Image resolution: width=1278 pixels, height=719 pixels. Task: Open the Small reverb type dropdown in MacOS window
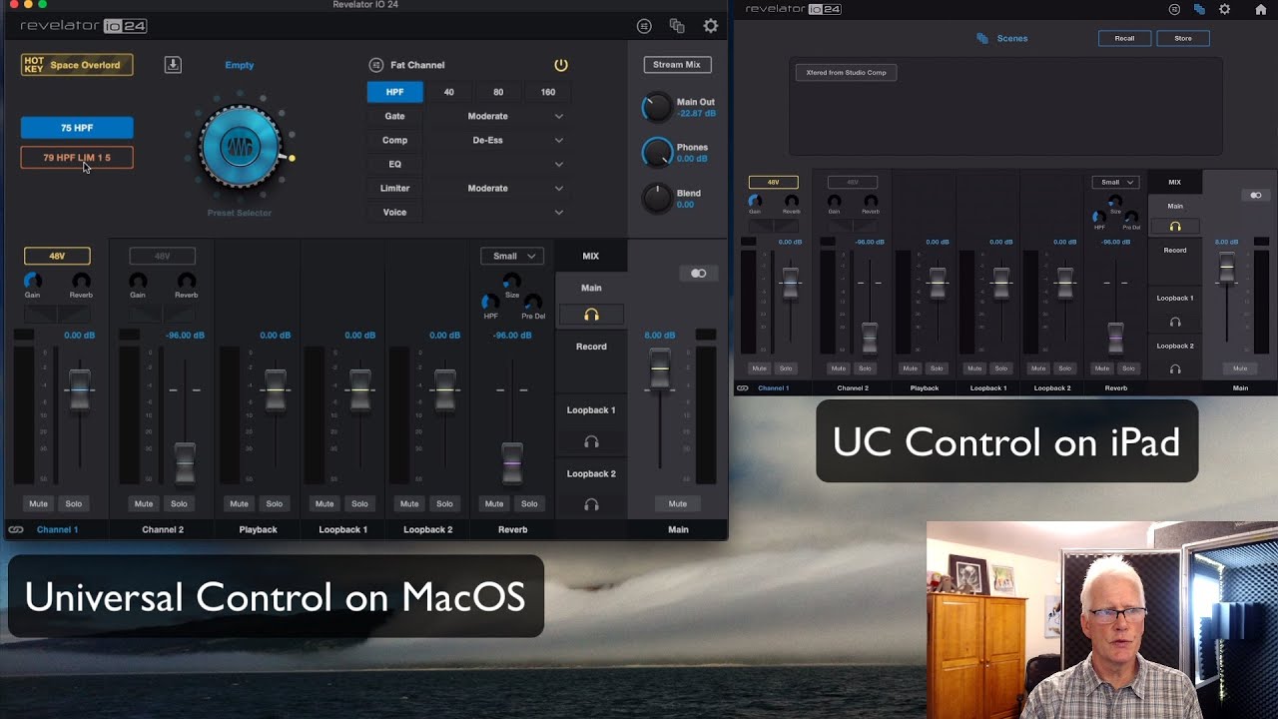click(x=512, y=256)
